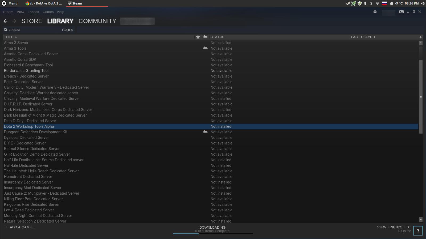Click the user account tray icon
This screenshot has height=239, width=426.
[366, 3]
